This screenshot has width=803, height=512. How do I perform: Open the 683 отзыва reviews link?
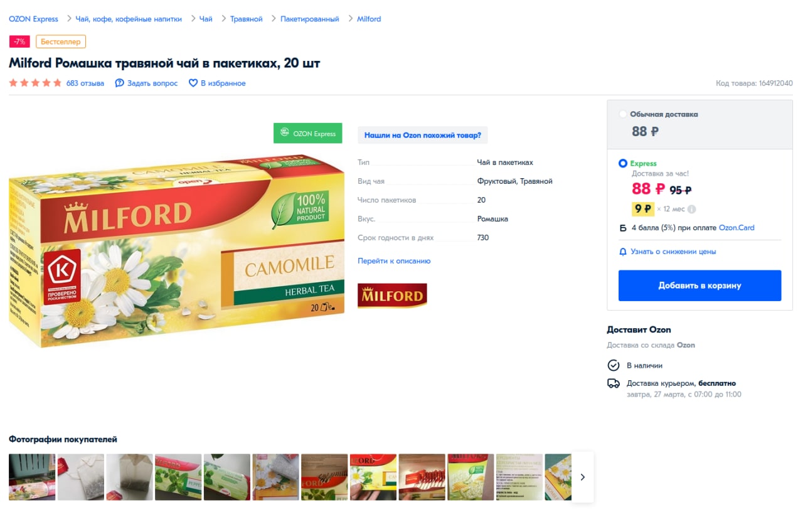tap(85, 83)
